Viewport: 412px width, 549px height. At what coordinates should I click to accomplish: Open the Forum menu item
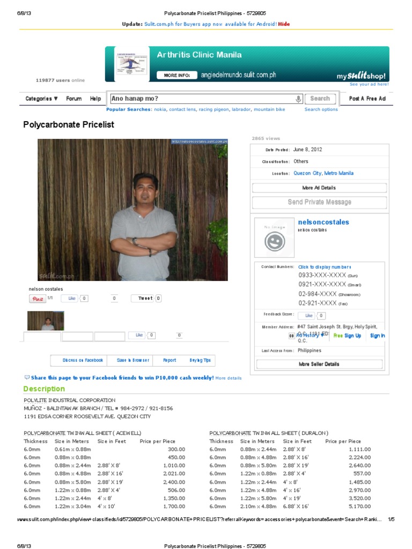pyautogui.click(x=73, y=99)
